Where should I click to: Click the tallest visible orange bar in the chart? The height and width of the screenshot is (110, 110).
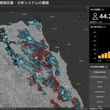[x=109, y=55]
